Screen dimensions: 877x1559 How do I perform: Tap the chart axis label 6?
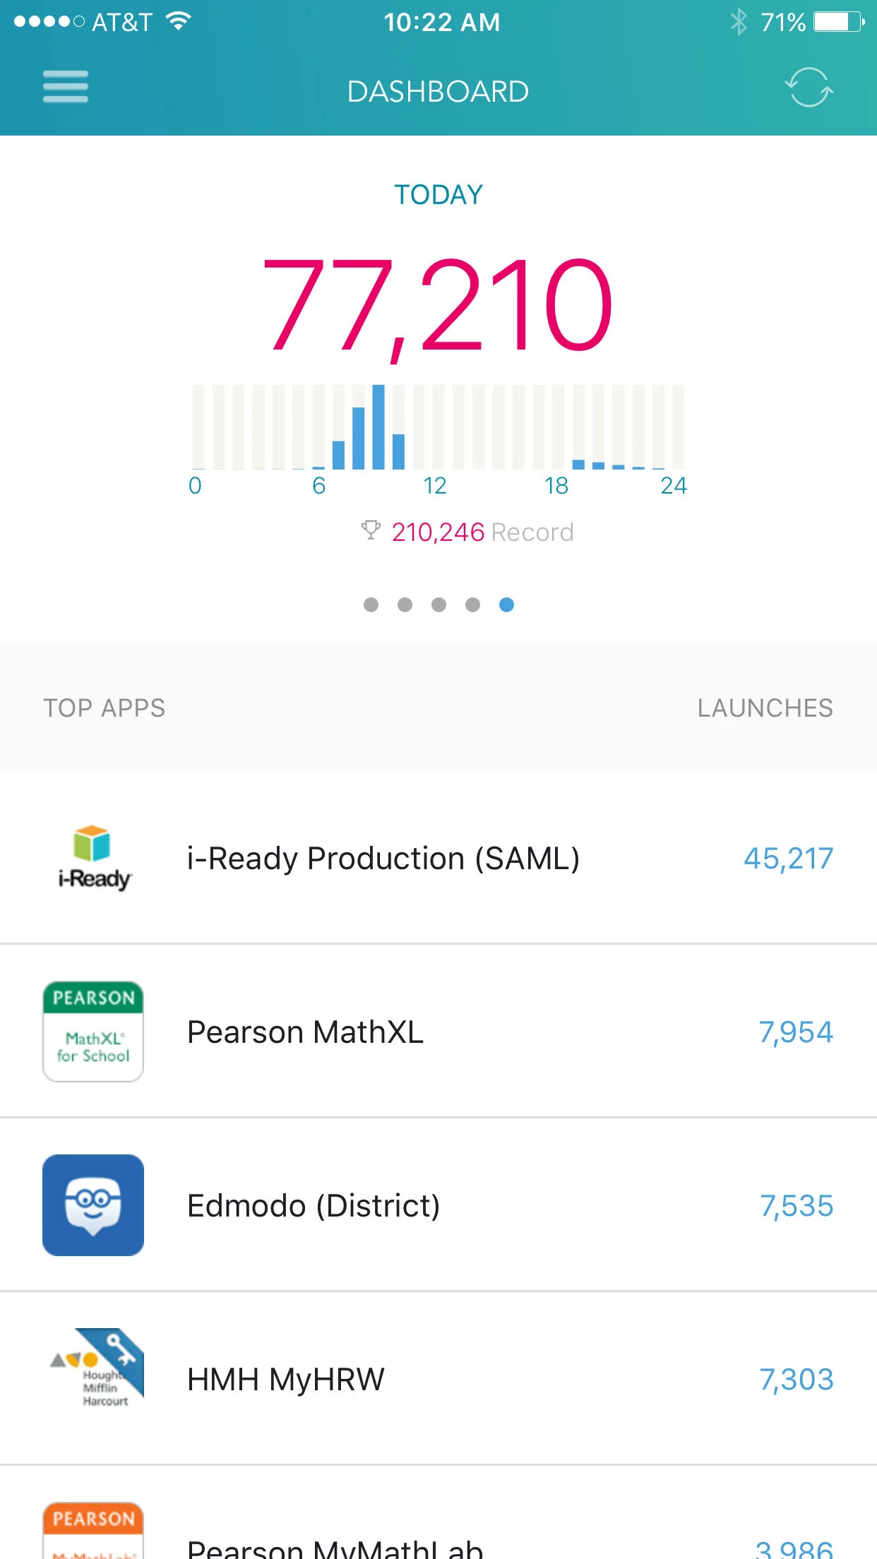pos(318,486)
